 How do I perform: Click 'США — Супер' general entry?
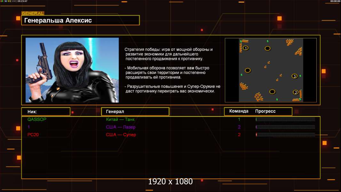click(121, 135)
